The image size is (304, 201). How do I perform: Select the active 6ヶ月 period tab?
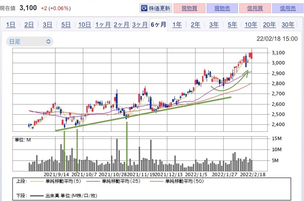tap(158, 25)
